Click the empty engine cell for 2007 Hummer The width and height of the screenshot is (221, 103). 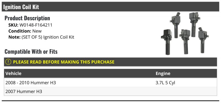click(185, 91)
